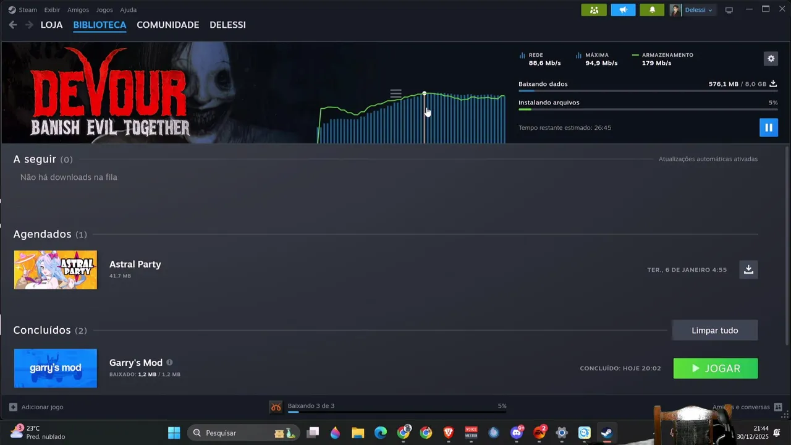Image resolution: width=791 pixels, height=445 pixels.
Task: Click the Garry's Mod thumbnail
Action: coord(56,368)
